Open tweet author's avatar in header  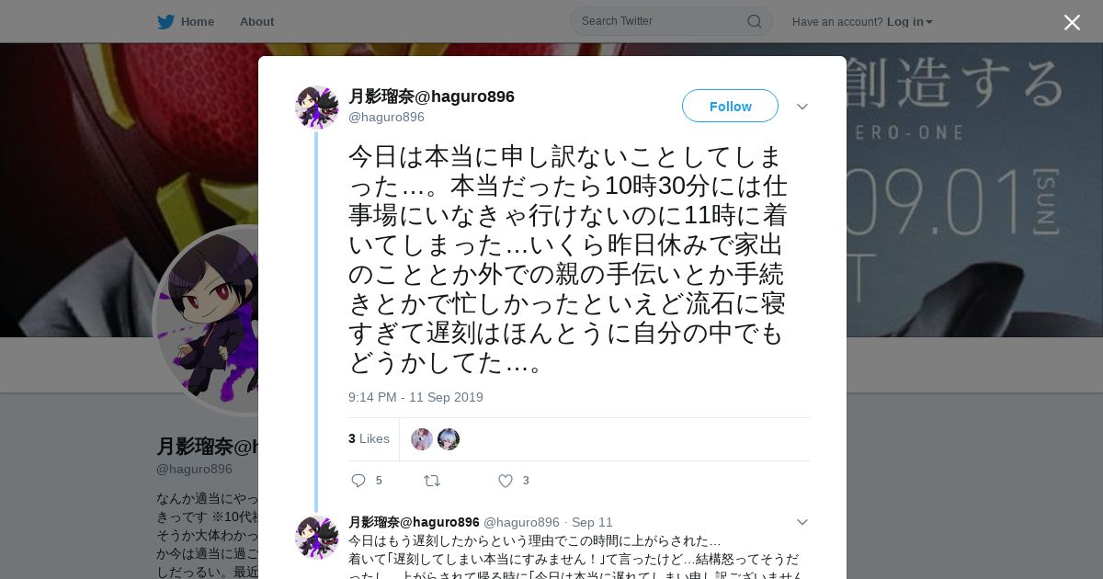(317, 108)
